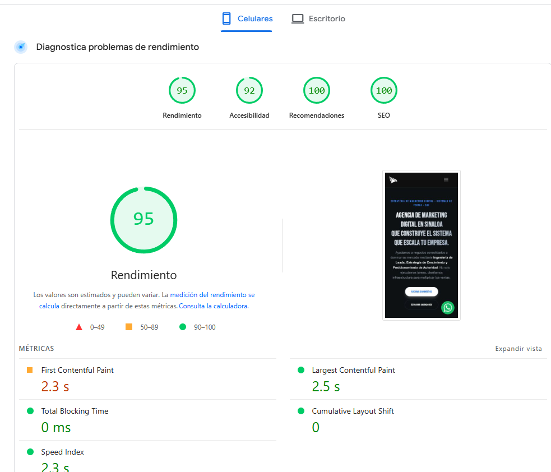
Task: Click the red triangle 0–49 legend icon
Action: coord(79,327)
